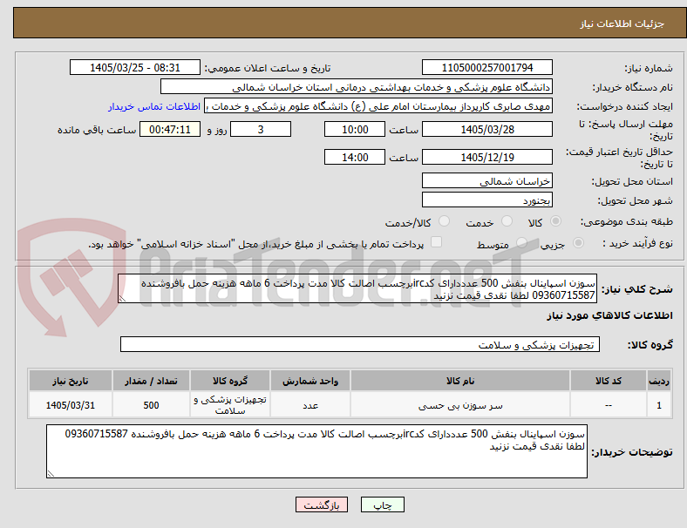Click the واحد شمارش column header
Image resolution: width=687 pixels, height=528 pixels.
[310, 381]
